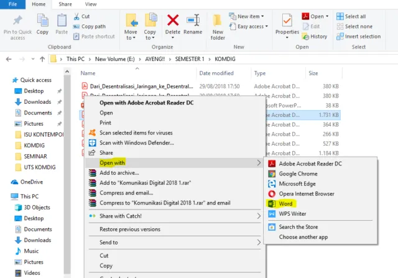Click the Back navigation arrow
The width and height of the screenshot is (398, 278).
(9, 59)
